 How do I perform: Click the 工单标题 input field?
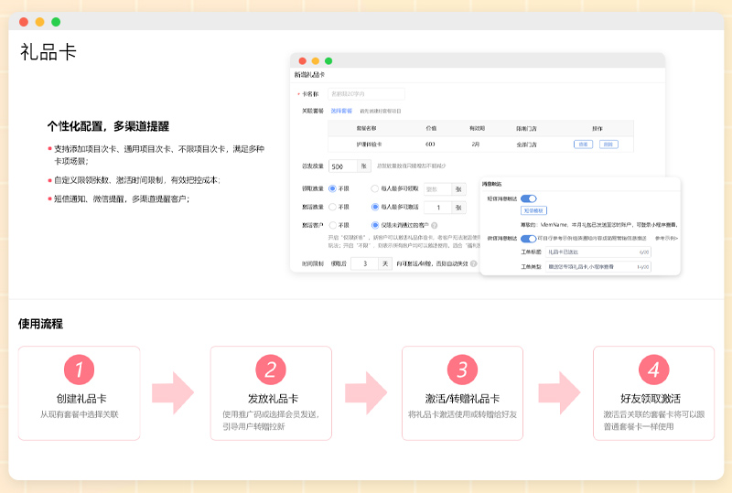[x=598, y=252]
